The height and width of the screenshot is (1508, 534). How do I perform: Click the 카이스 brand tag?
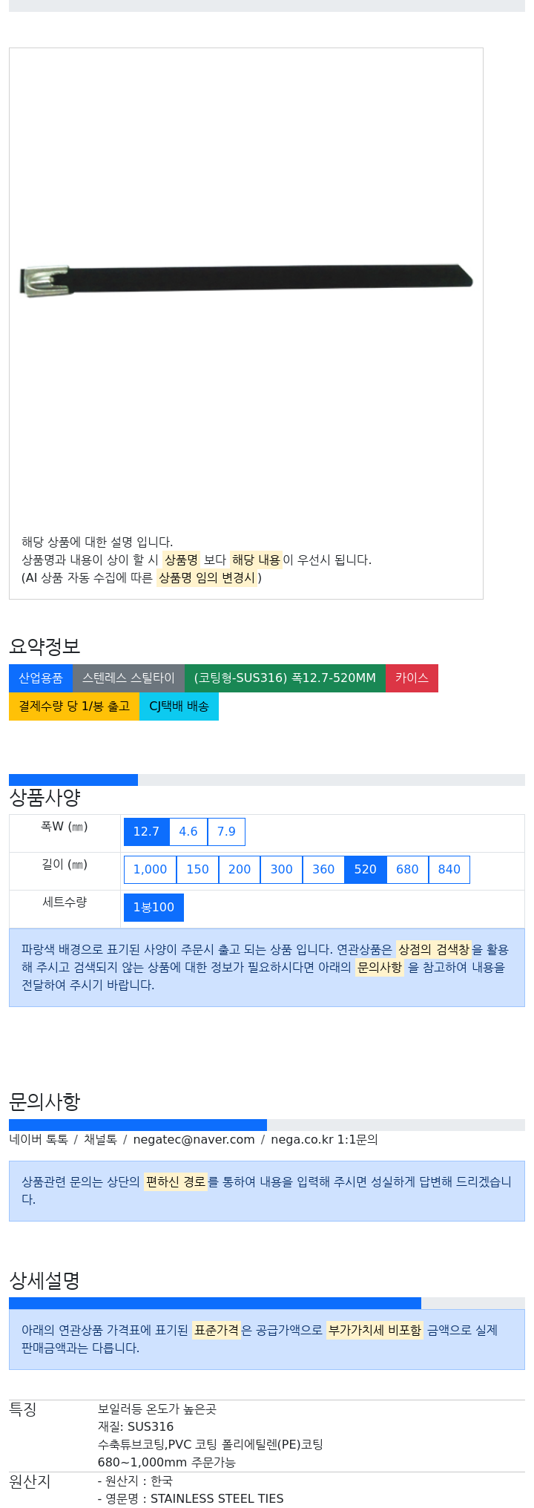(412, 678)
